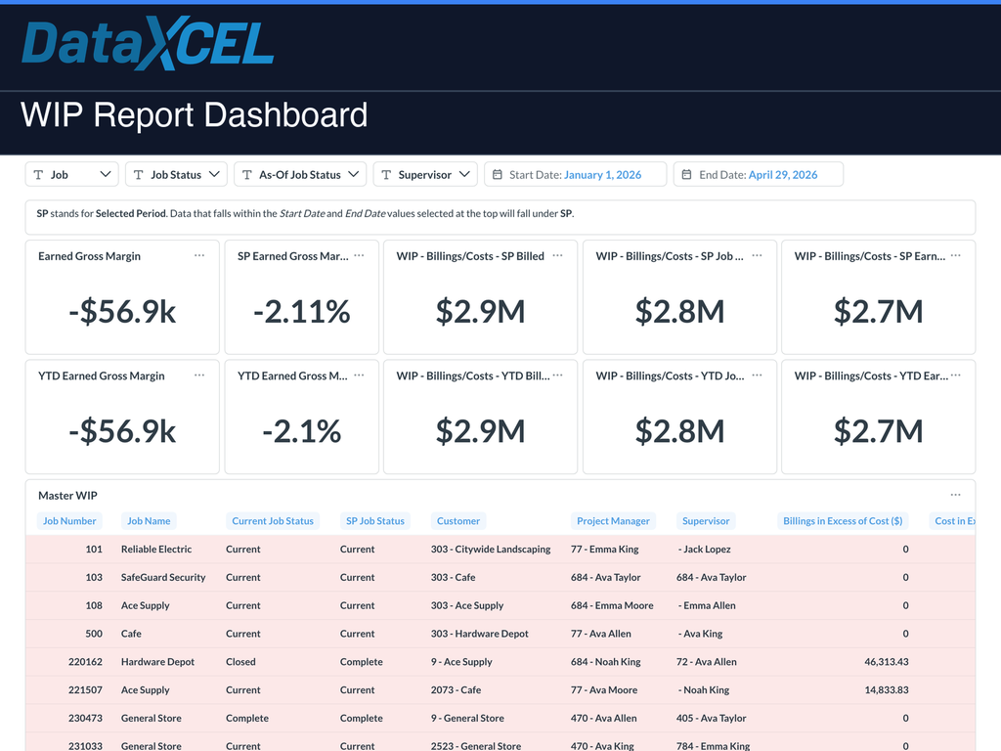Click the DataXCEL logo
The height and width of the screenshot is (751, 1001).
point(149,43)
